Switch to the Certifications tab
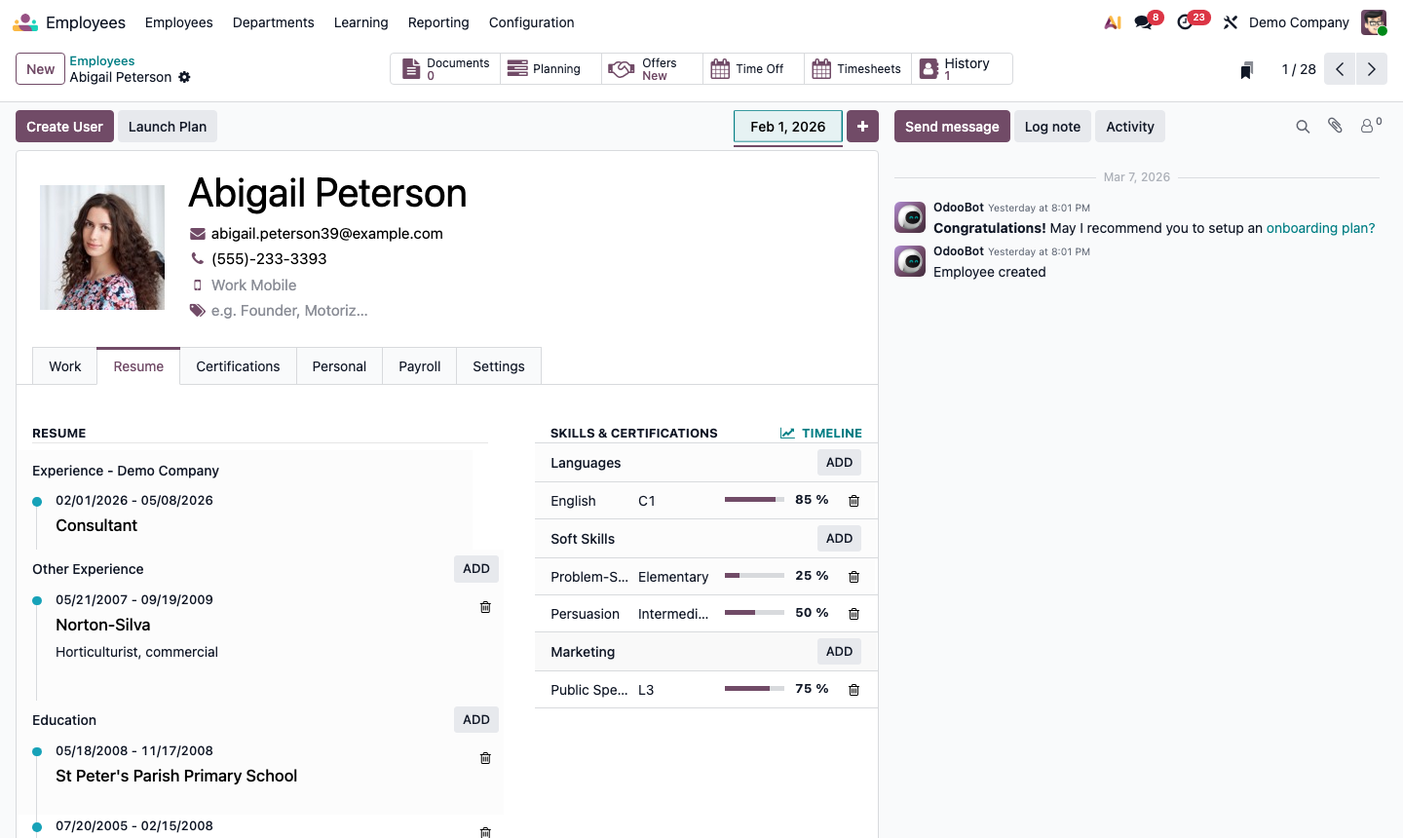The width and height of the screenshot is (1403, 838). (238, 365)
